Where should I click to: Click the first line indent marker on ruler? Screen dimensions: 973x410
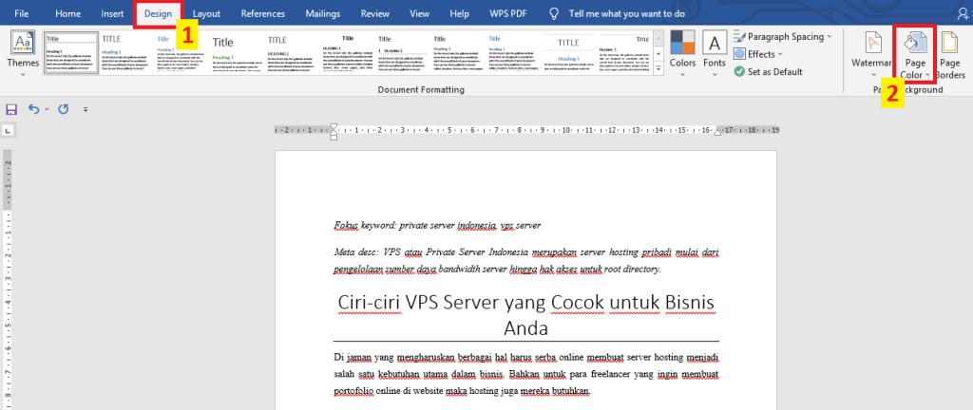click(334, 127)
